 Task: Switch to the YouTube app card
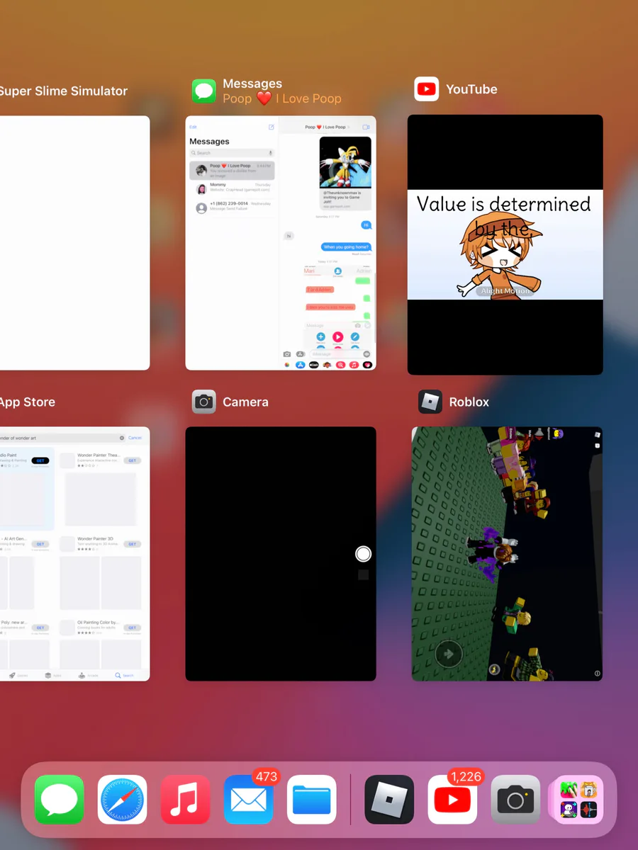(x=505, y=245)
